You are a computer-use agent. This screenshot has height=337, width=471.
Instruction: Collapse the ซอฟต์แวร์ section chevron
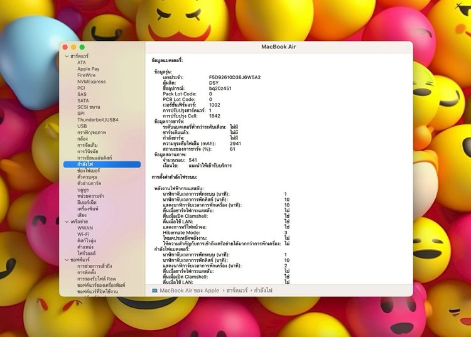pos(67,260)
